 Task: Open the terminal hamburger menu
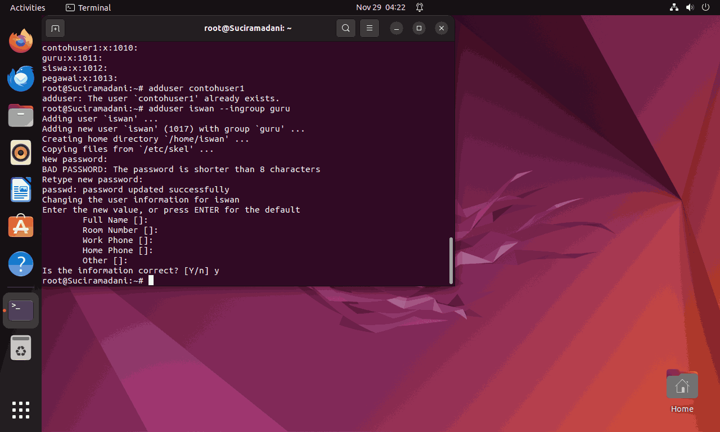click(369, 28)
